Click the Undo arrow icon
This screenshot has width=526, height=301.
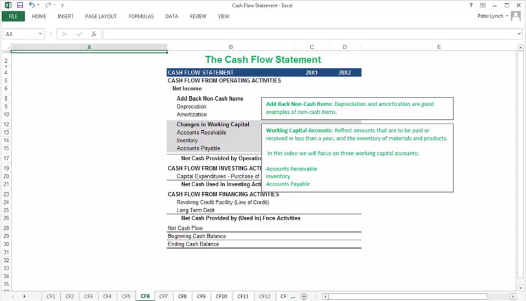pos(32,5)
